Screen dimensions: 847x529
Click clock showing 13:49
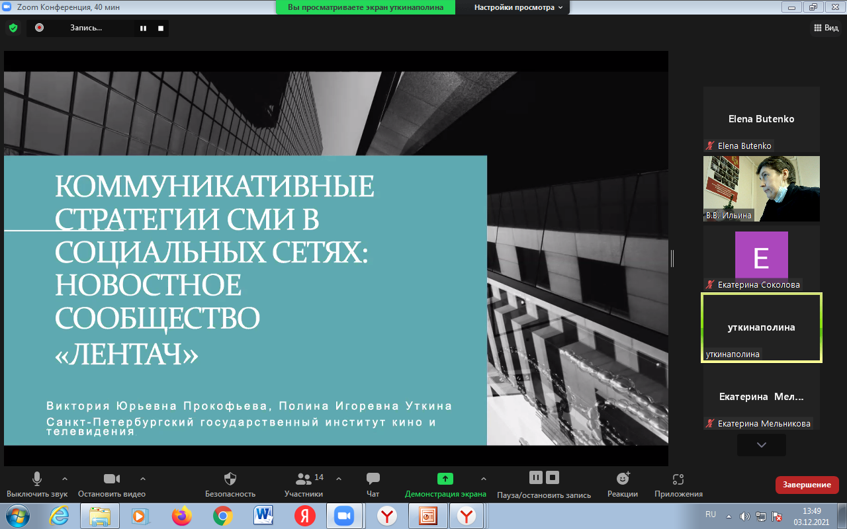811,511
